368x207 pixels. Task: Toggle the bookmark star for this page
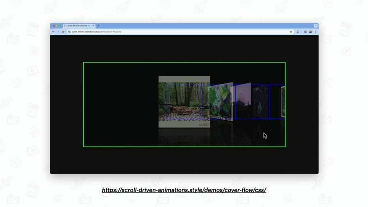291,32
